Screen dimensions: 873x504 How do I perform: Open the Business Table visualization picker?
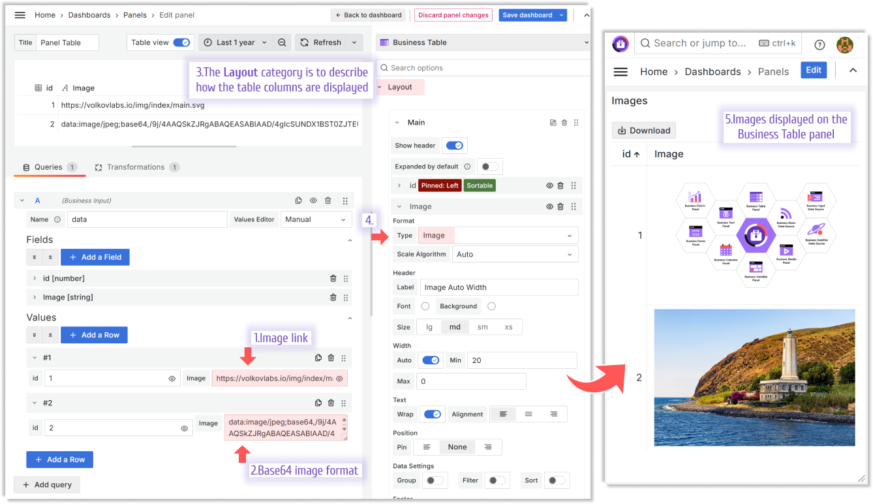(x=483, y=42)
